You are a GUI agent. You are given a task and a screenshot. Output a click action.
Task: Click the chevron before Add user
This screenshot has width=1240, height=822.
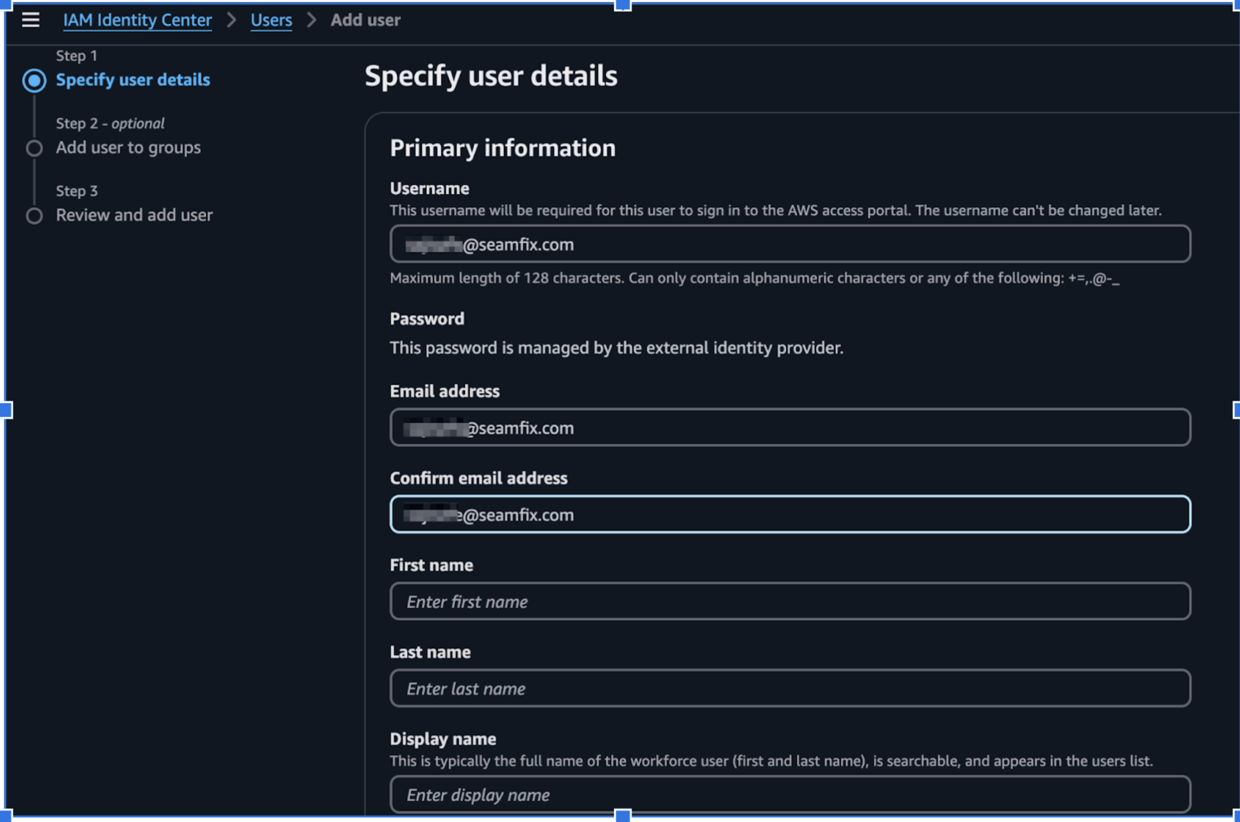tap(312, 20)
